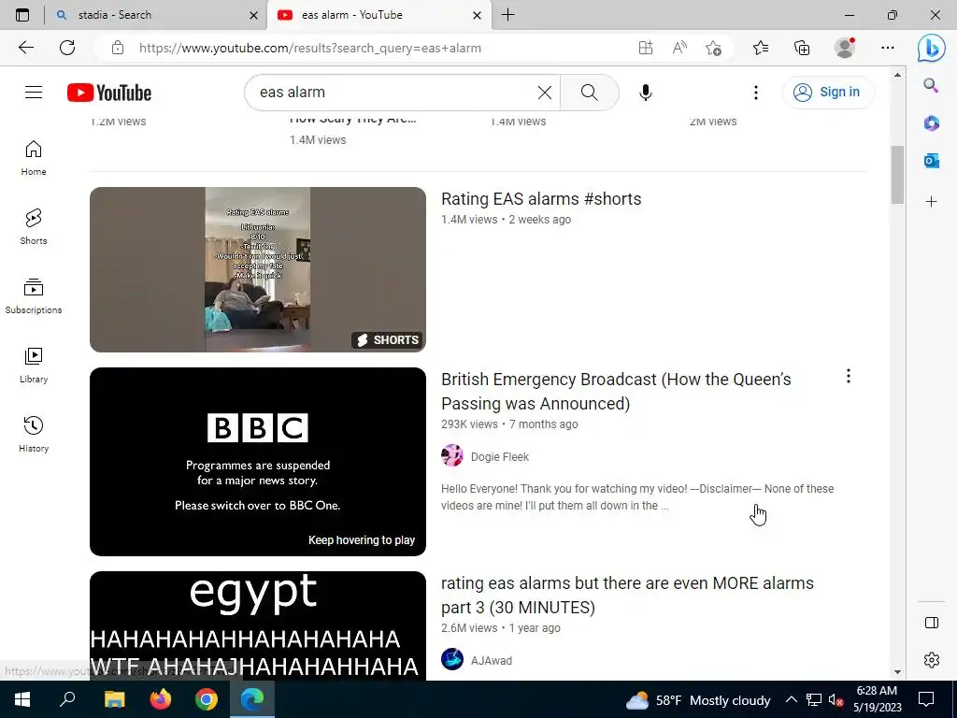Go back to the previous page
Image resolution: width=957 pixels, height=718 pixels.
[x=25, y=48]
